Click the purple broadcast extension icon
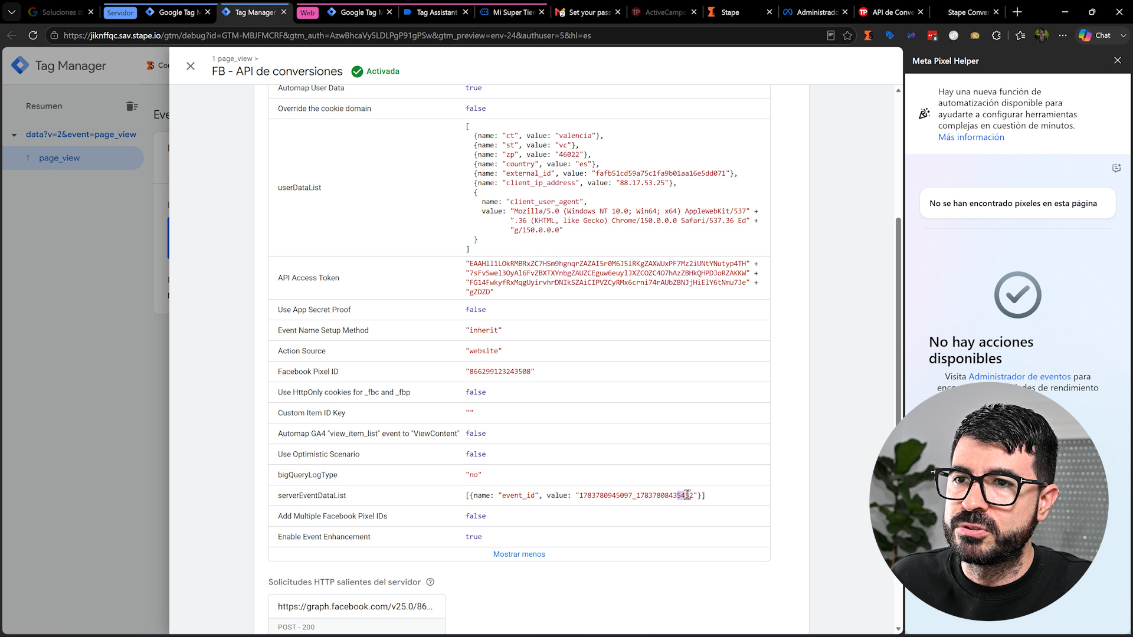Viewport: 1133px width, 637px height. tap(911, 35)
